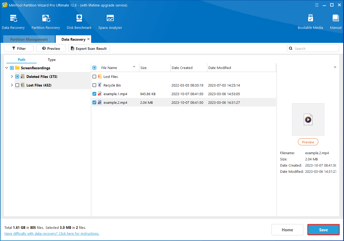Check the Recycle Bin row checkbox

tap(94, 85)
